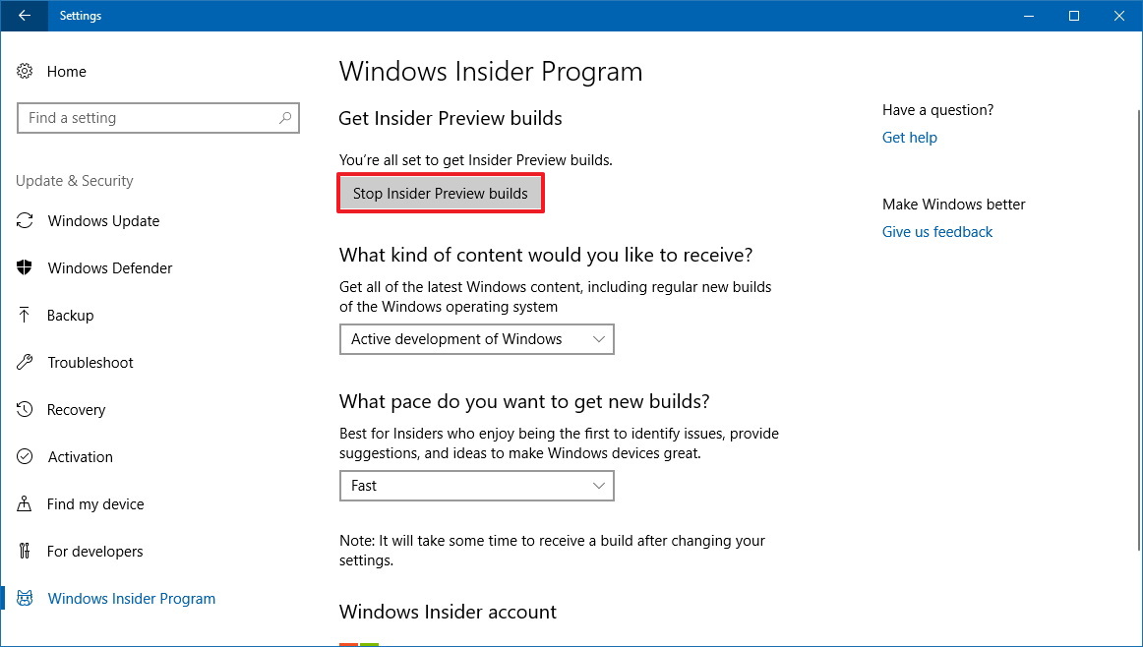Click the Troubleshoot wrench icon
The width and height of the screenshot is (1143, 647).
[26, 363]
